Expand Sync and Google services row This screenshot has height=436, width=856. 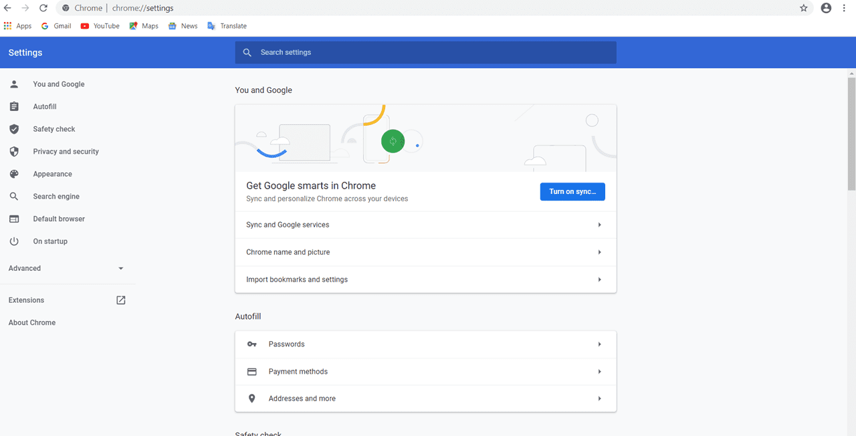tap(599, 225)
